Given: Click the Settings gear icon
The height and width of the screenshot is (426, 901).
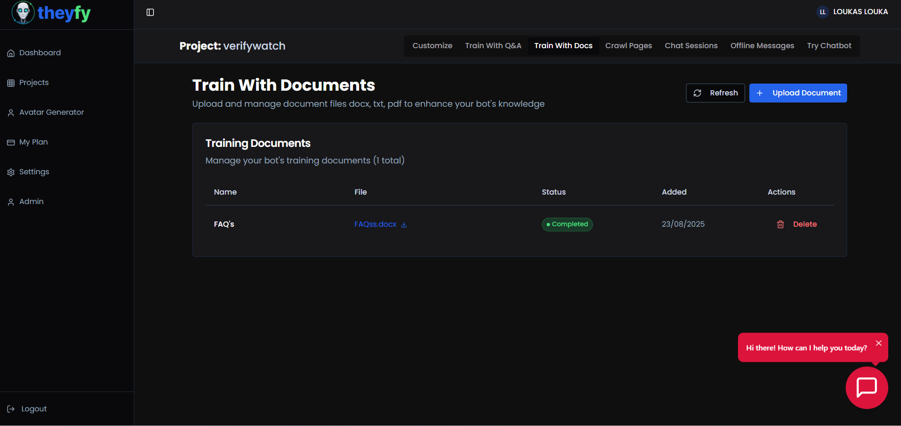Looking at the screenshot, I should (11, 172).
